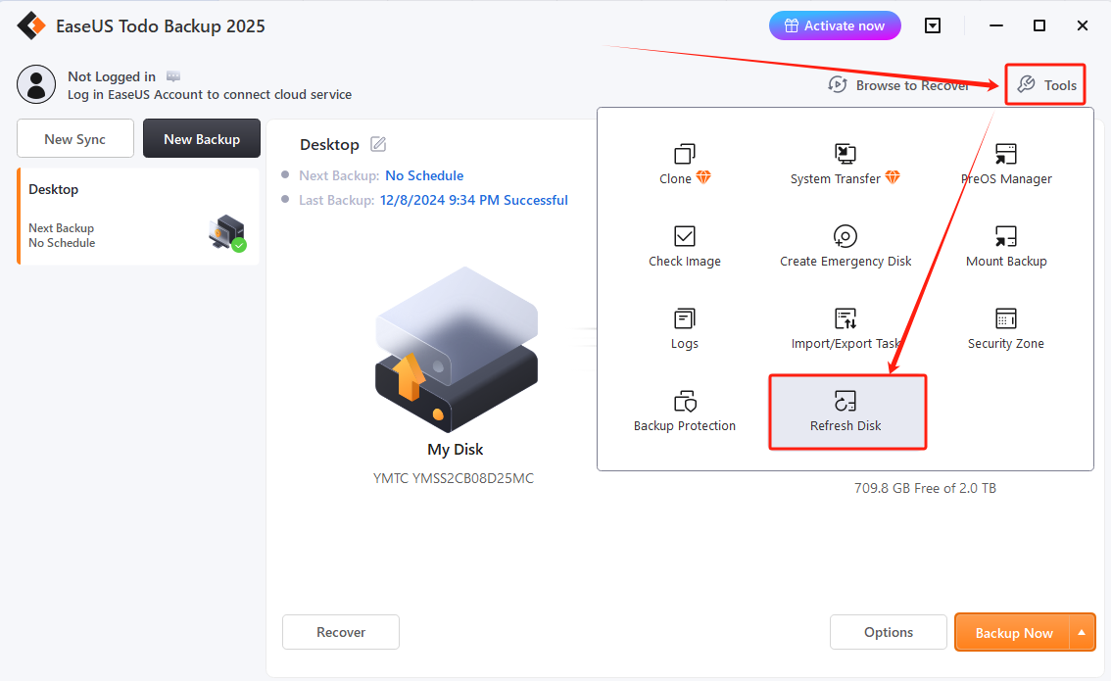This screenshot has width=1111, height=681.
Task: Open the No Schedule link
Action: (x=423, y=175)
